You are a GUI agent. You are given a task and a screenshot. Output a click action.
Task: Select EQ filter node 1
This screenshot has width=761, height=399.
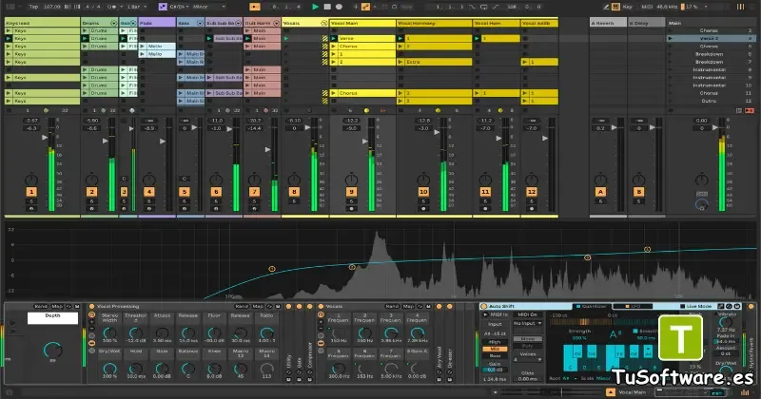click(x=272, y=269)
